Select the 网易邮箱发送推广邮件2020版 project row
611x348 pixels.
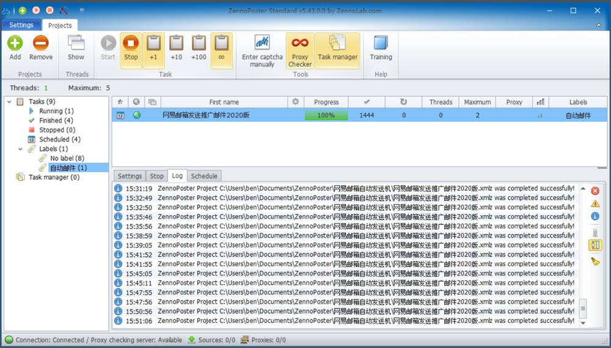359,115
